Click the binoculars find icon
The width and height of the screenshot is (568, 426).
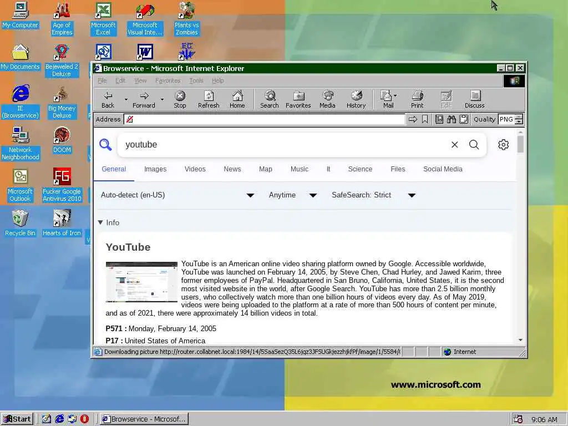(452, 119)
